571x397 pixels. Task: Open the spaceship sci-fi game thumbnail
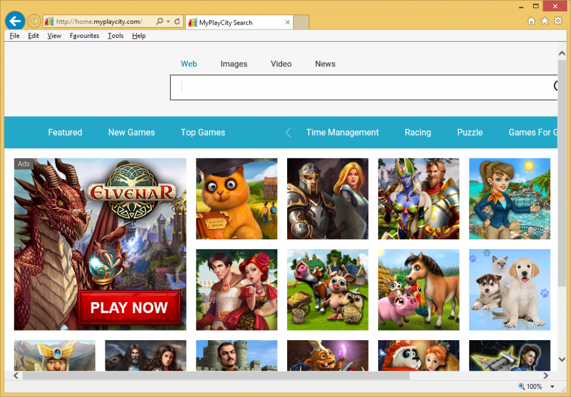coord(510,356)
